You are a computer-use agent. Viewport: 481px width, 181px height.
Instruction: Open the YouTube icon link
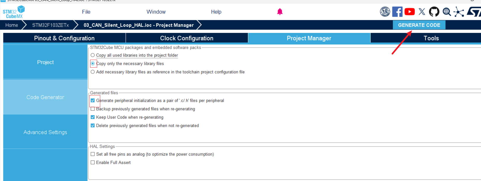[x=409, y=12]
